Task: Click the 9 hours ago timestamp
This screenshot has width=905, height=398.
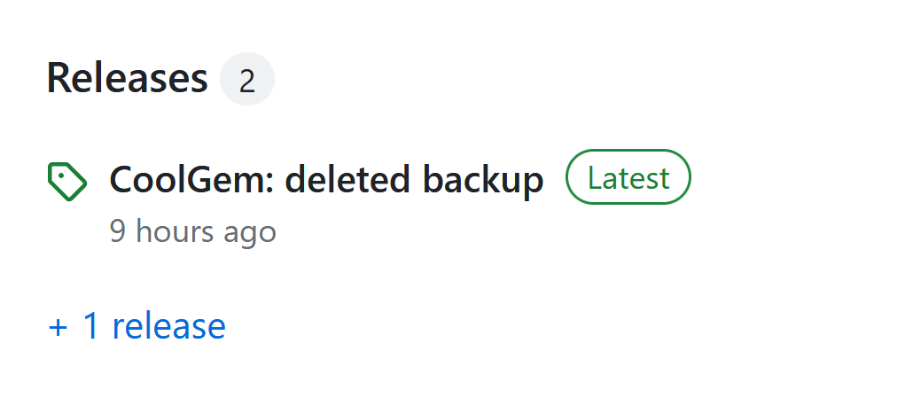Action: click(192, 232)
